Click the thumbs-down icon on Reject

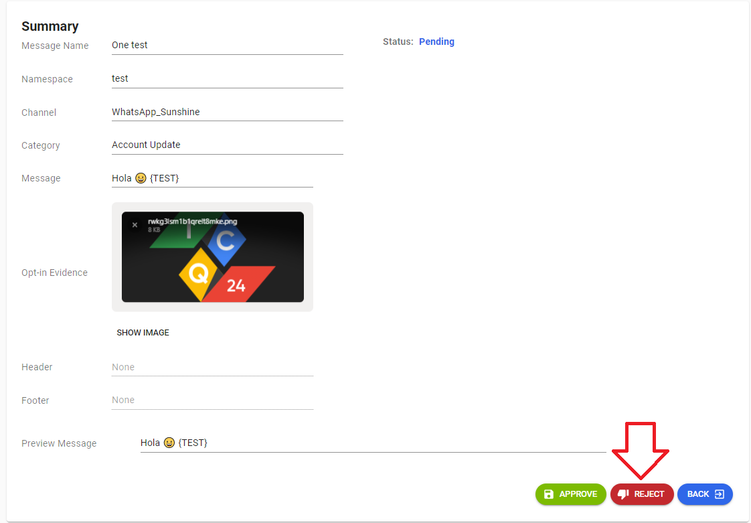pos(623,494)
